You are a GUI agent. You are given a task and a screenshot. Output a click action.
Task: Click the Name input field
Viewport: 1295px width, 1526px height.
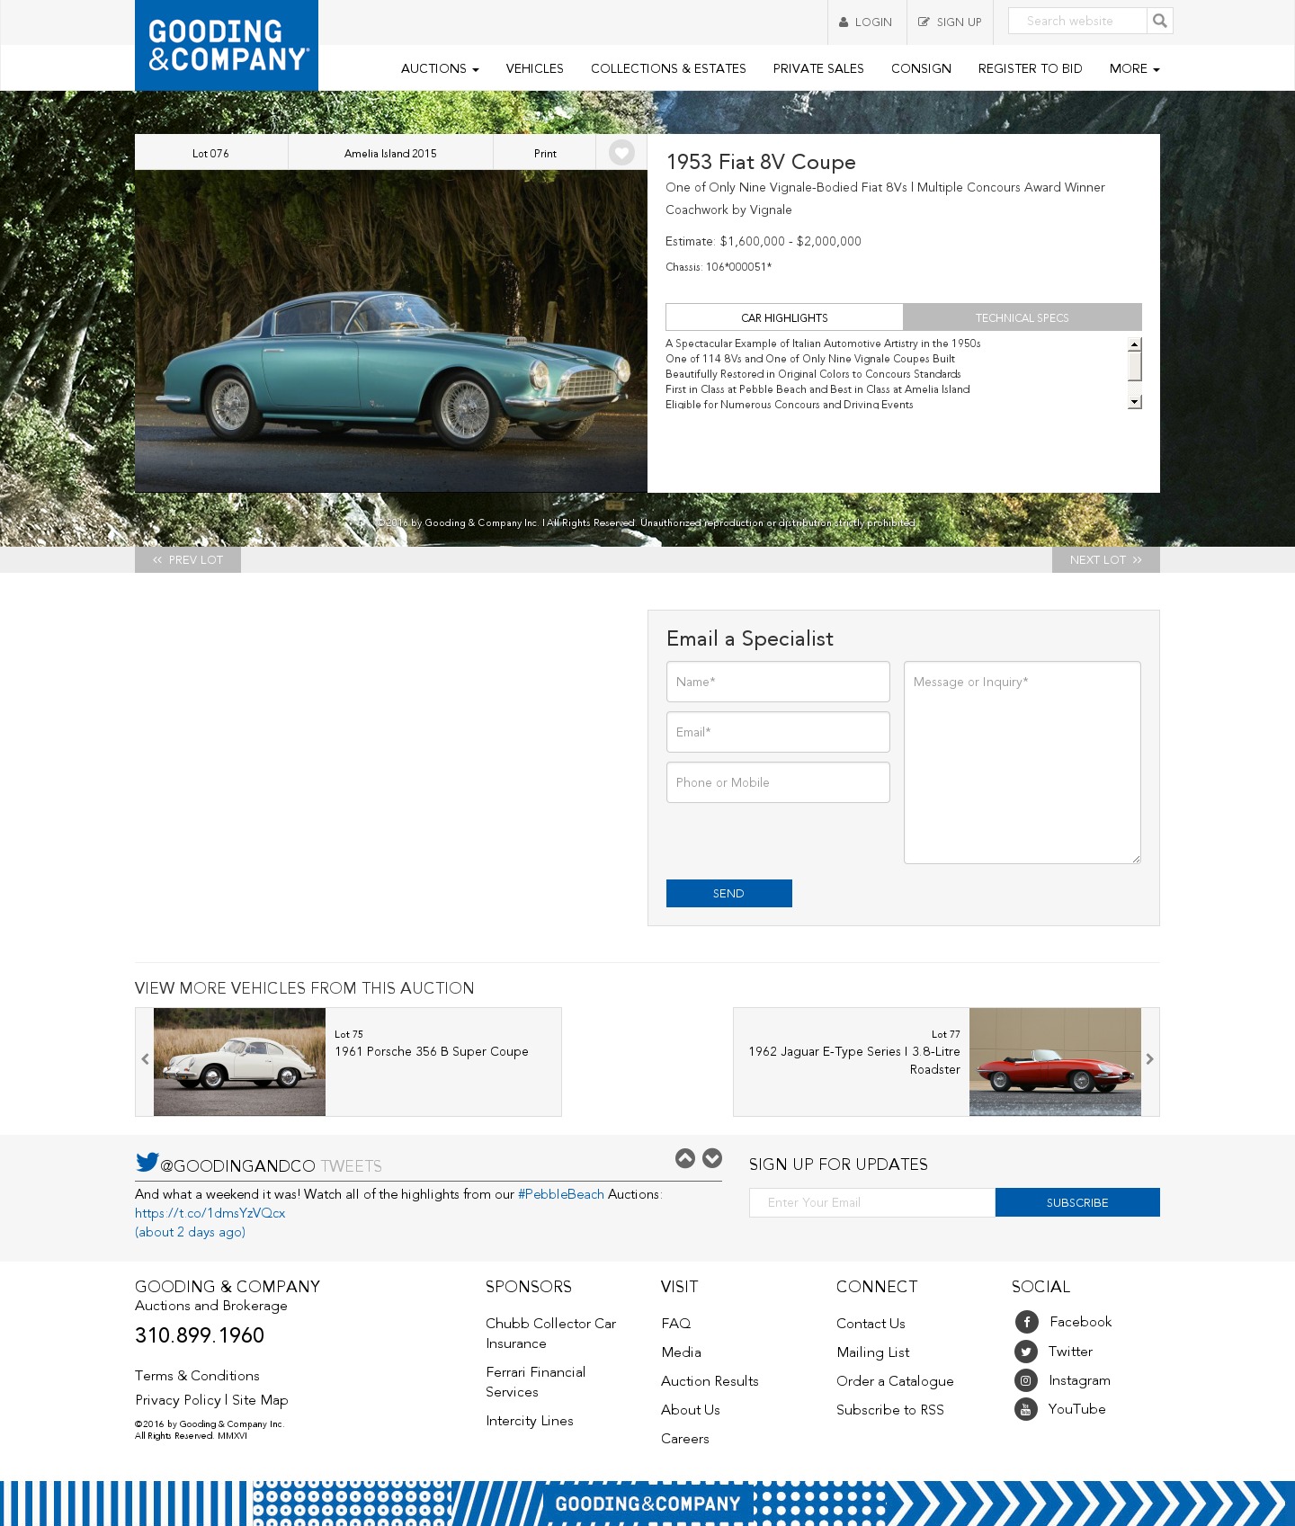[x=778, y=682]
